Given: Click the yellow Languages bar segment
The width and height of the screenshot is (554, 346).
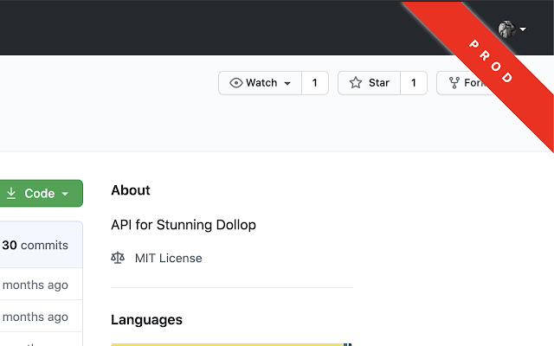Looking at the screenshot, I should (225, 343).
